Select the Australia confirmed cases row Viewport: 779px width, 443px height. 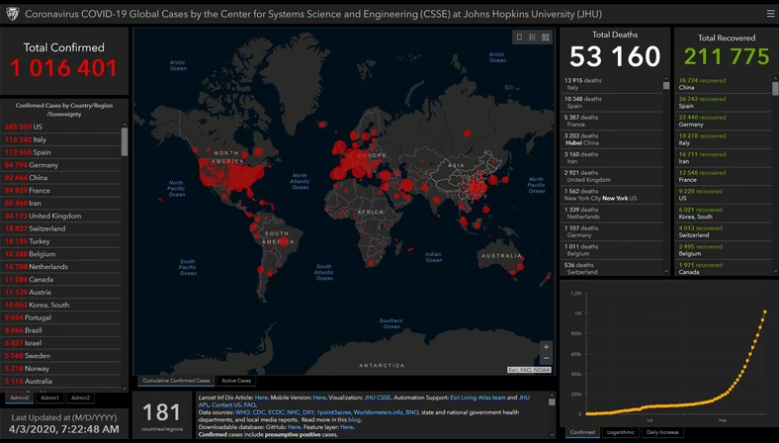(x=61, y=382)
